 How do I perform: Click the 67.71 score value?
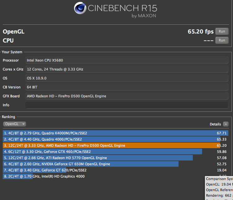click(x=222, y=133)
